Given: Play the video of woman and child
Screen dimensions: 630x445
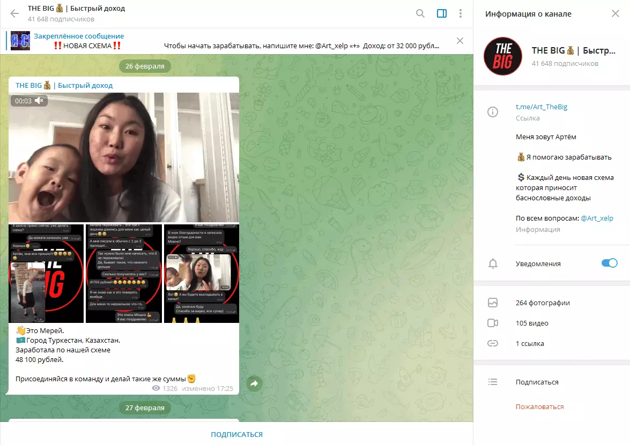Looking at the screenshot, I should pos(124,157).
